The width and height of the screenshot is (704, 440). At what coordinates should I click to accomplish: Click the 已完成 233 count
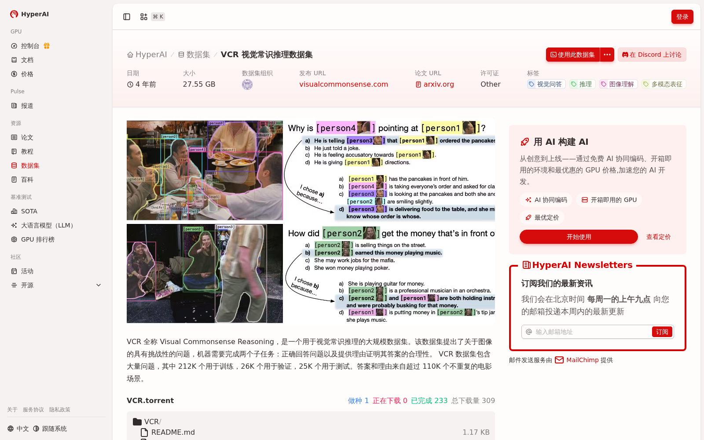pos(429,400)
